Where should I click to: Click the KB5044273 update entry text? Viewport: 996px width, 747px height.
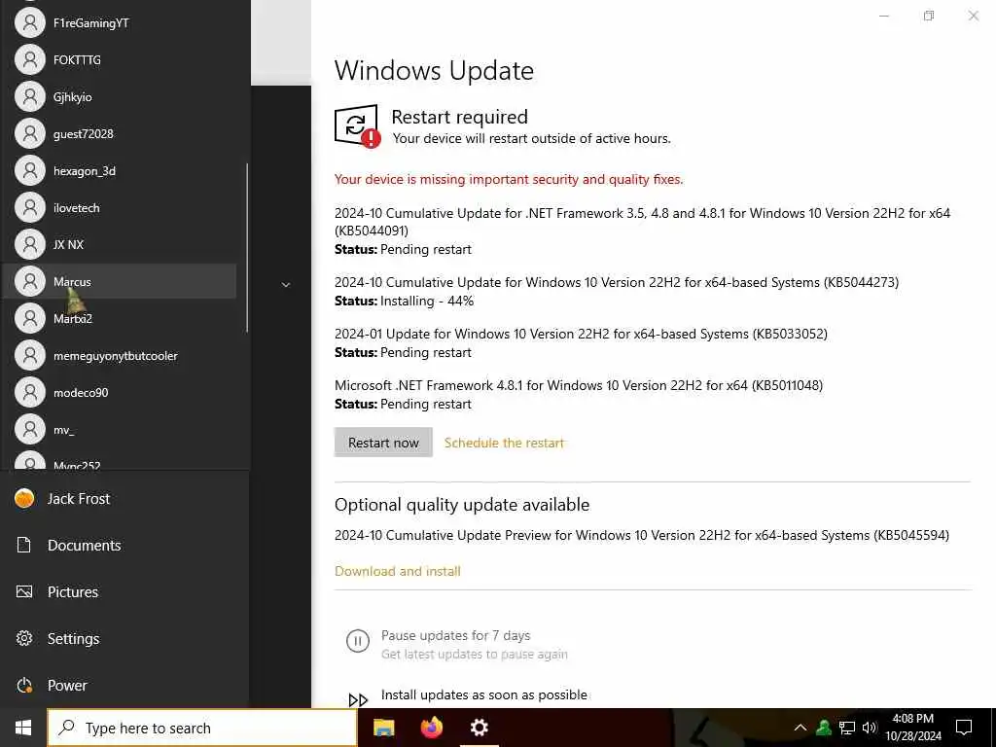tap(616, 282)
